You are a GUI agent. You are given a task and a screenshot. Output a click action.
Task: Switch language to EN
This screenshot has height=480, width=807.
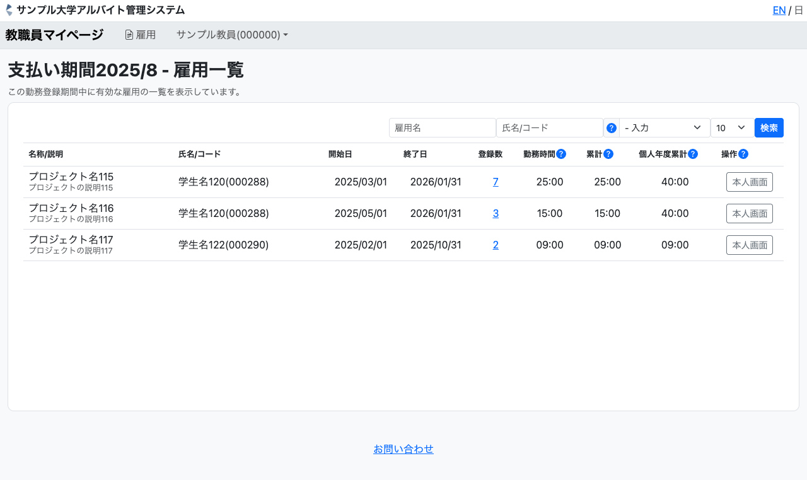pos(779,10)
